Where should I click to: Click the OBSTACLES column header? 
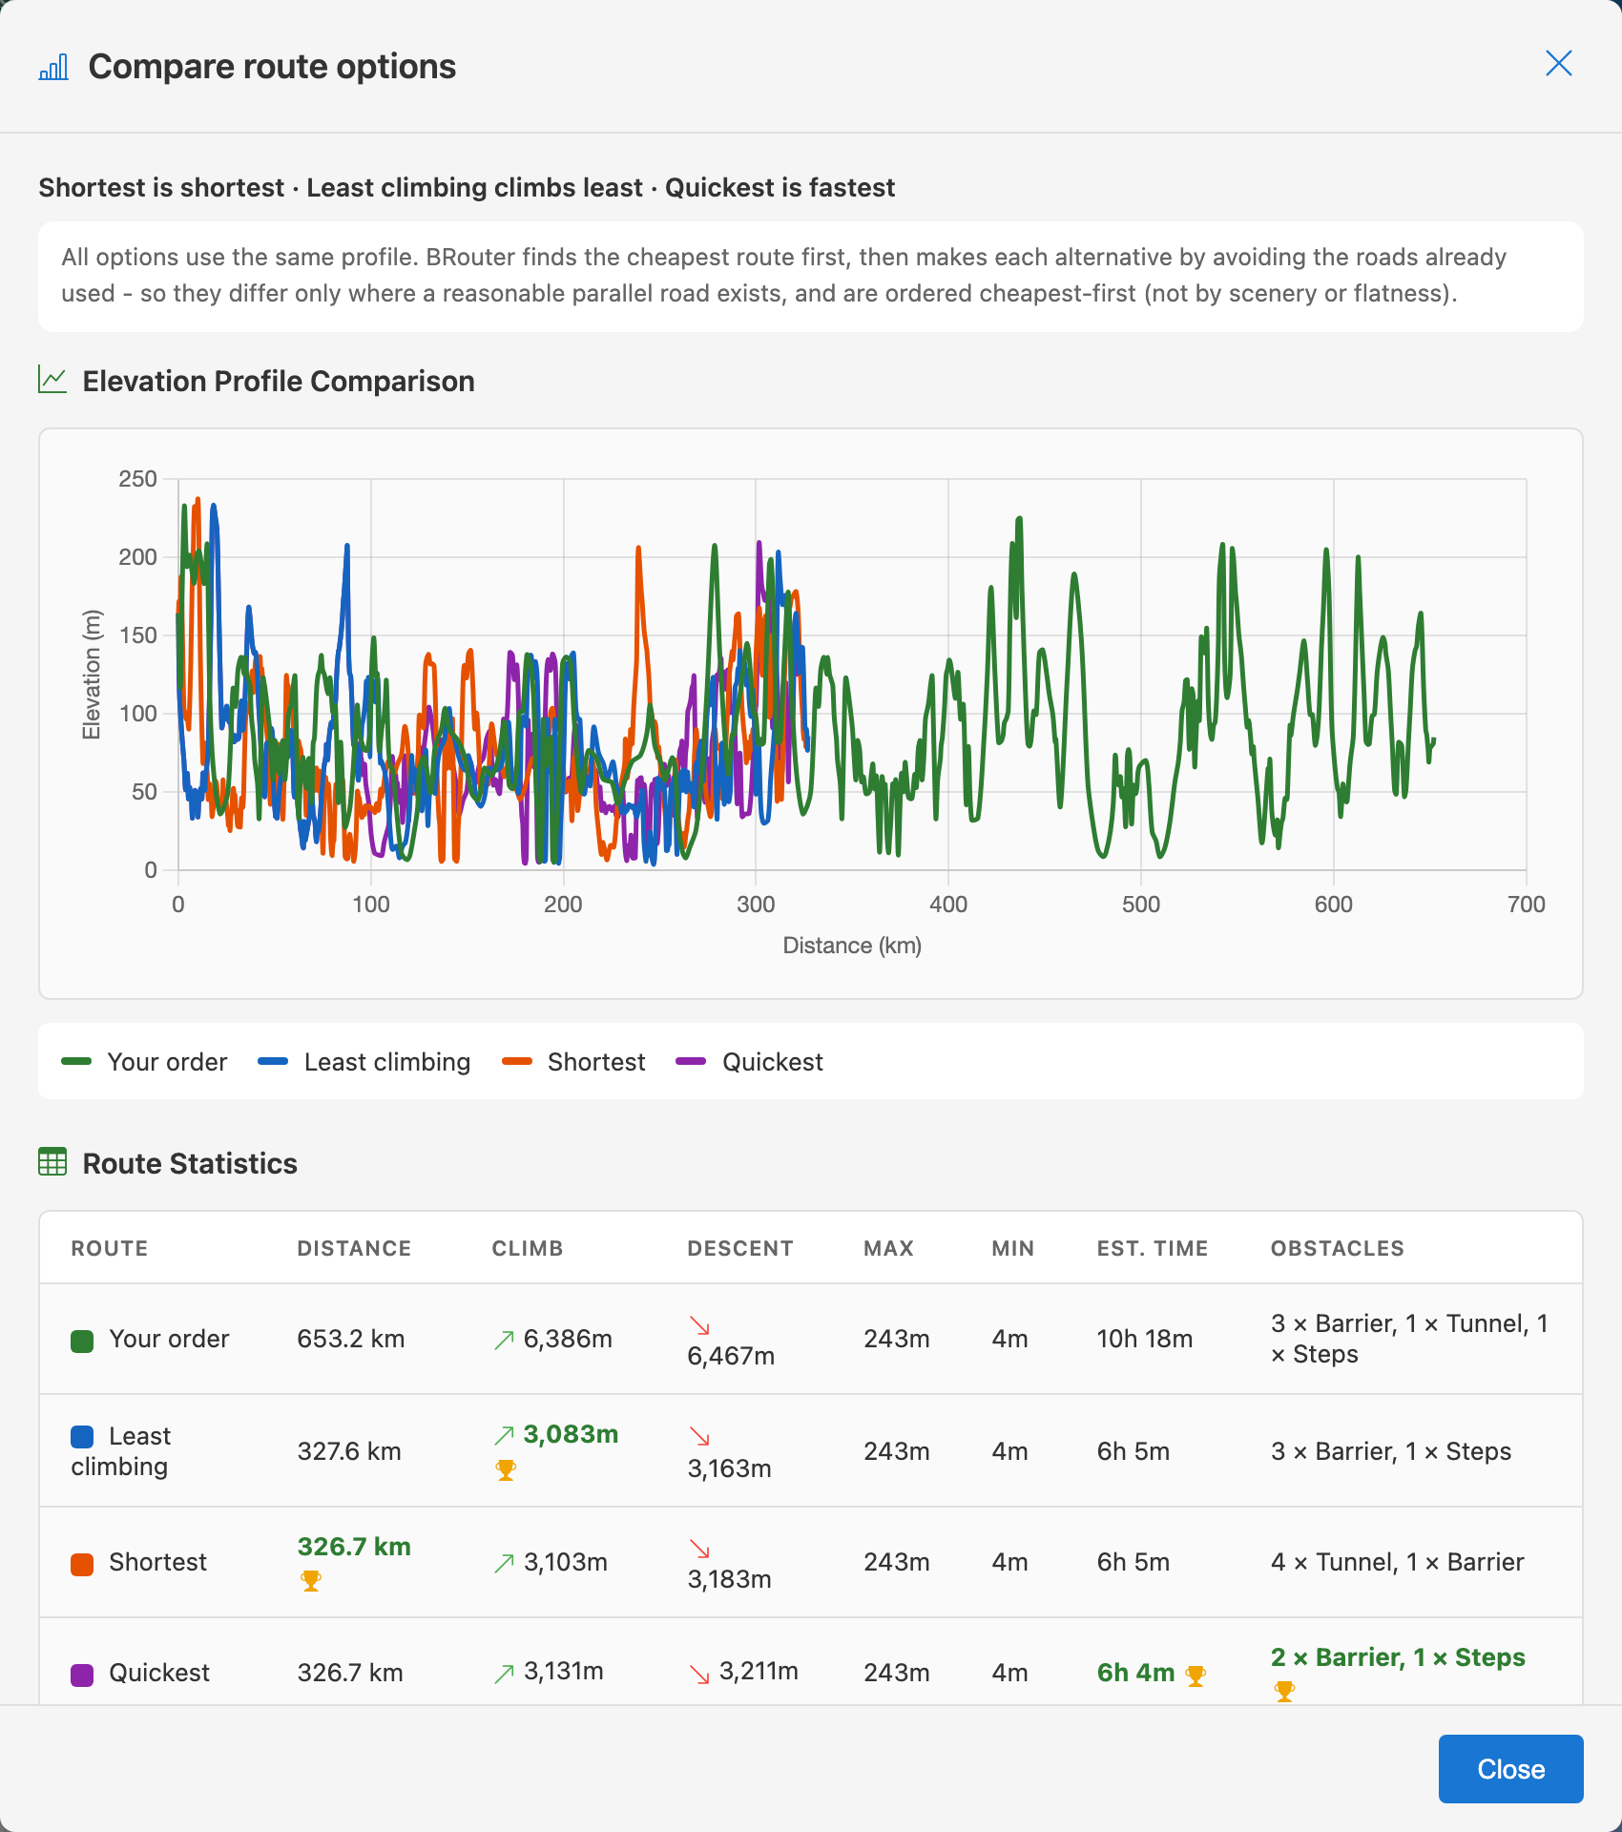(1338, 1248)
